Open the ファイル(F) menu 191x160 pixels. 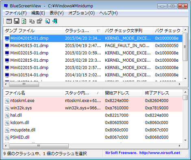(16, 13)
